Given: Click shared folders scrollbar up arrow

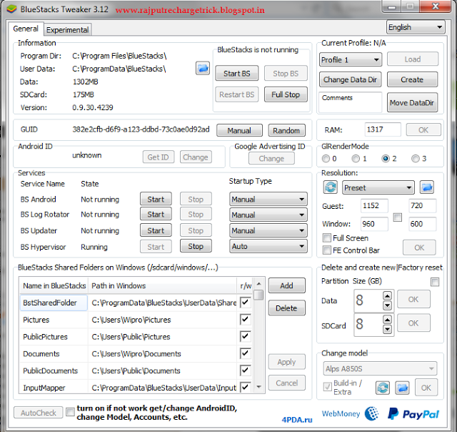Looking at the screenshot, I should tap(258, 283).
